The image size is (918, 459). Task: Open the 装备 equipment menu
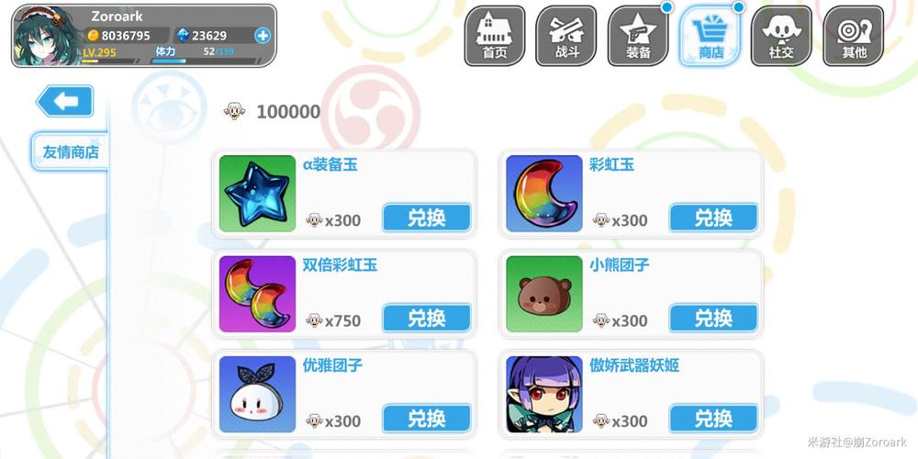point(638,36)
